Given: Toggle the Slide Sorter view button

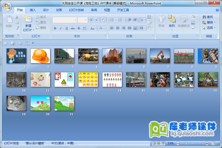Looking at the screenshot, I should [158, 143].
